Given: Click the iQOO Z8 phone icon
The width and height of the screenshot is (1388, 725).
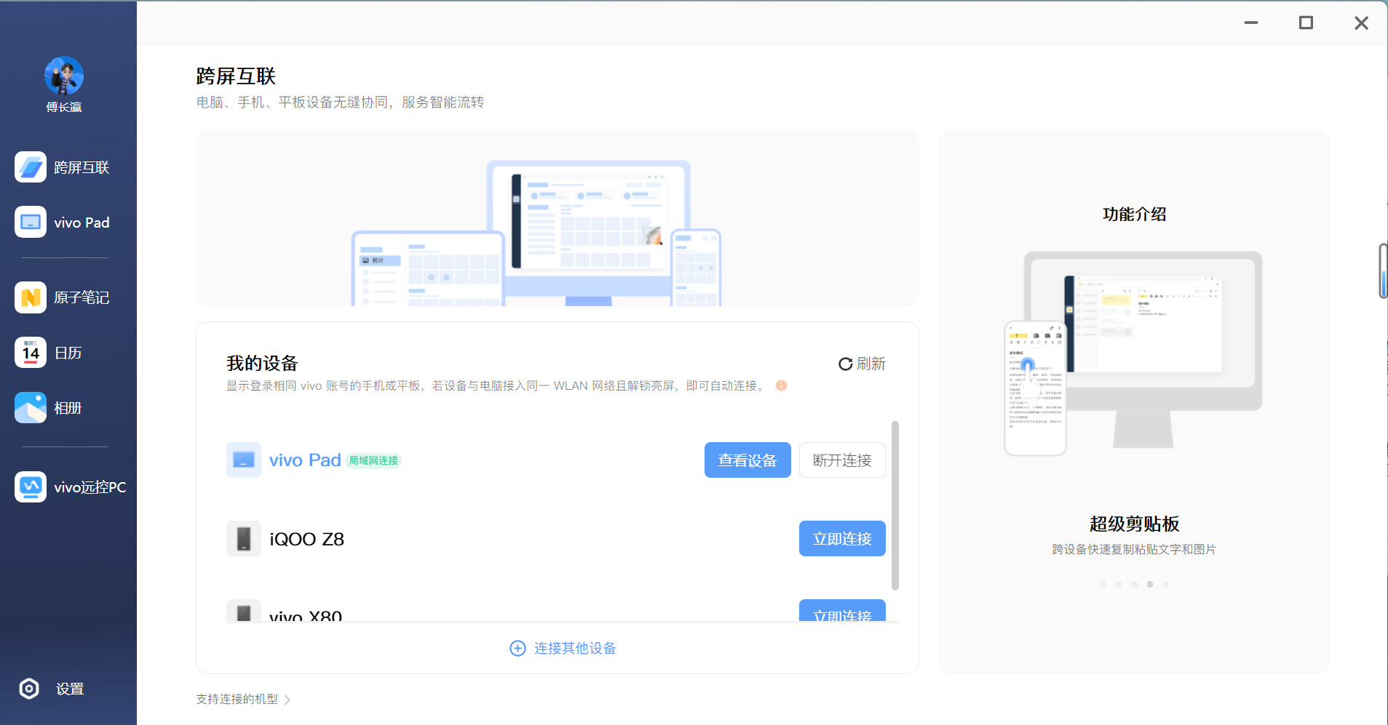Looking at the screenshot, I should tap(244, 538).
